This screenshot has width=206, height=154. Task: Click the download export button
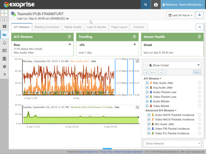click(x=200, y=15)
